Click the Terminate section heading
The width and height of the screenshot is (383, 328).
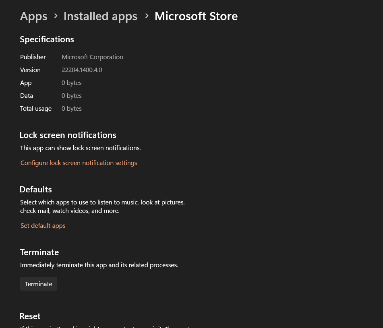pos(39,252)
